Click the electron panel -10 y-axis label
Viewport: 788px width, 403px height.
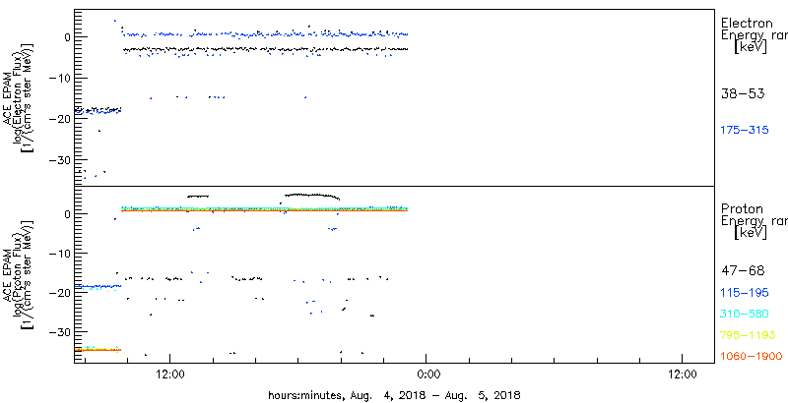[x=62, y=79]
